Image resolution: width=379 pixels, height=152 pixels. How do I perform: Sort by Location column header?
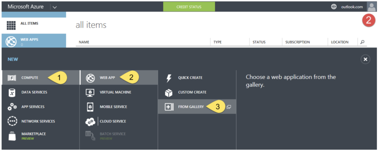coord(340,42)
